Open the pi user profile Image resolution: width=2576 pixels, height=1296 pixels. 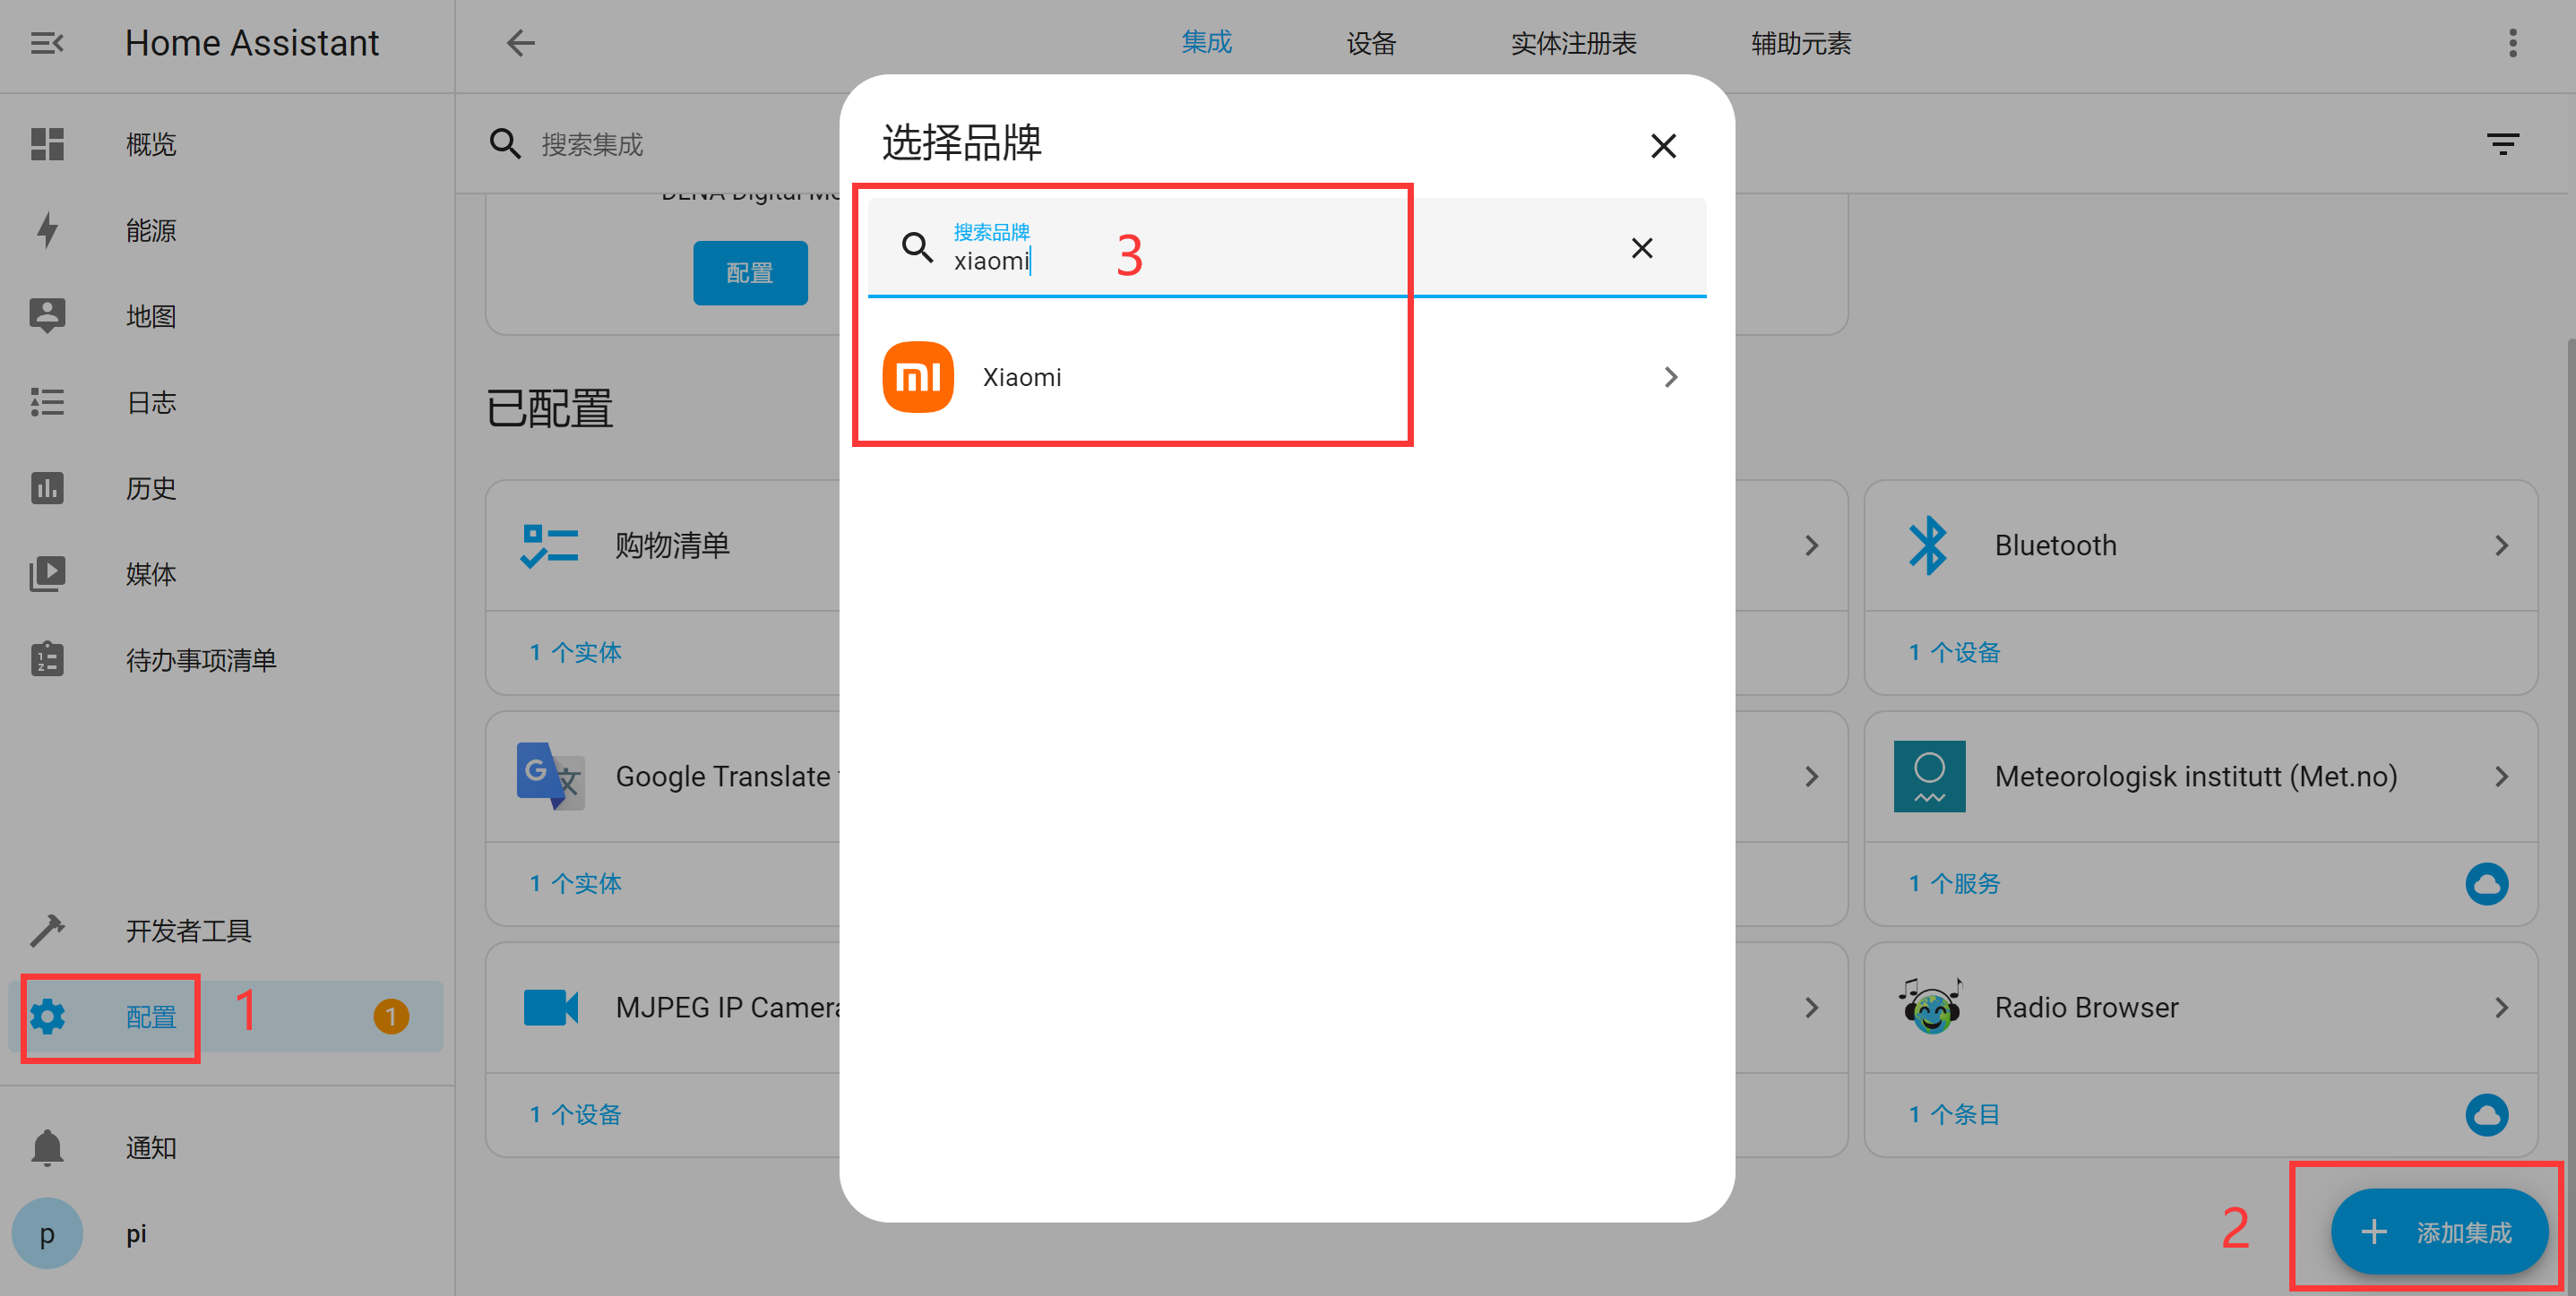click(x=226, y=1233)
